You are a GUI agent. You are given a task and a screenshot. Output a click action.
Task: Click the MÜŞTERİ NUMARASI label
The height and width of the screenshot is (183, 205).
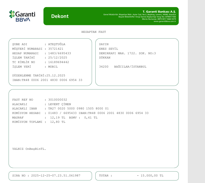(27, 49)
